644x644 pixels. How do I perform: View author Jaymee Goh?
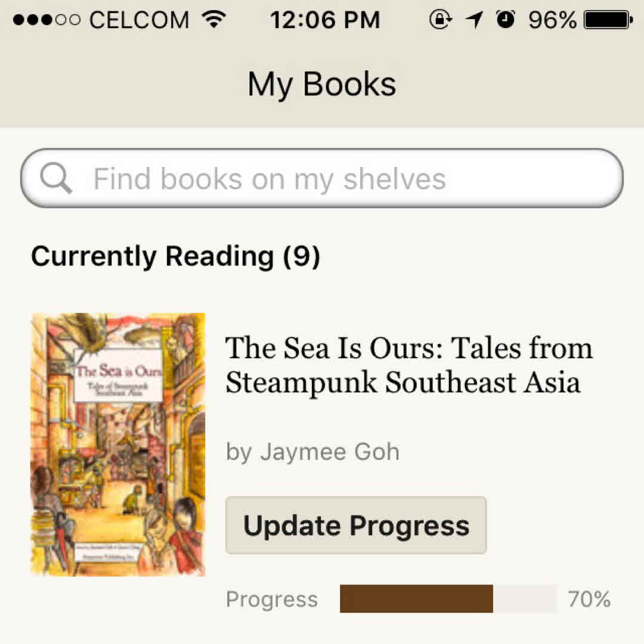pos(312,452)
